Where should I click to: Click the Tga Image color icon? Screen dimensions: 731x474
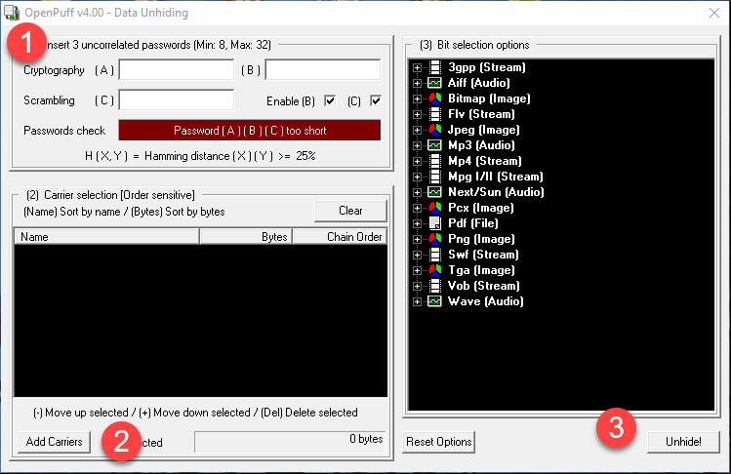435,270
